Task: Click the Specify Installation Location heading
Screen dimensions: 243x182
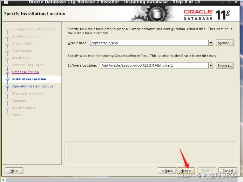Action: (x=35, y=14)
